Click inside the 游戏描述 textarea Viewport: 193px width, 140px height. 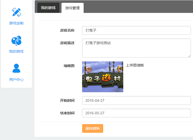pos(136,48)
